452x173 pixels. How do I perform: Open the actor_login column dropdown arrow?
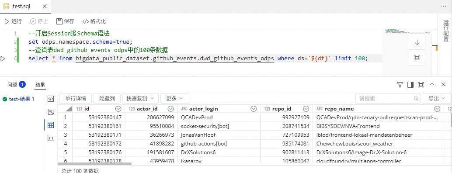(x=254, y=109)
